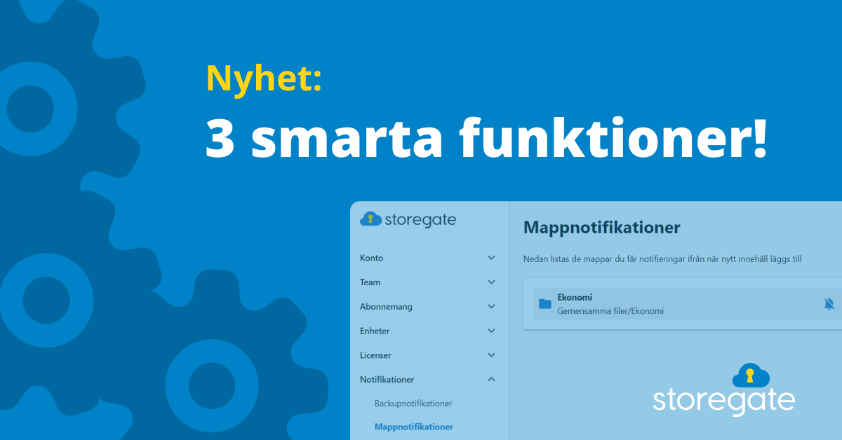Click the Mappnotifikationer page heading

point(602,228)
